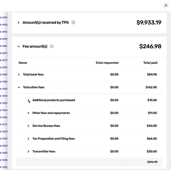Collapse the Total other fees row

click(19, 87)
